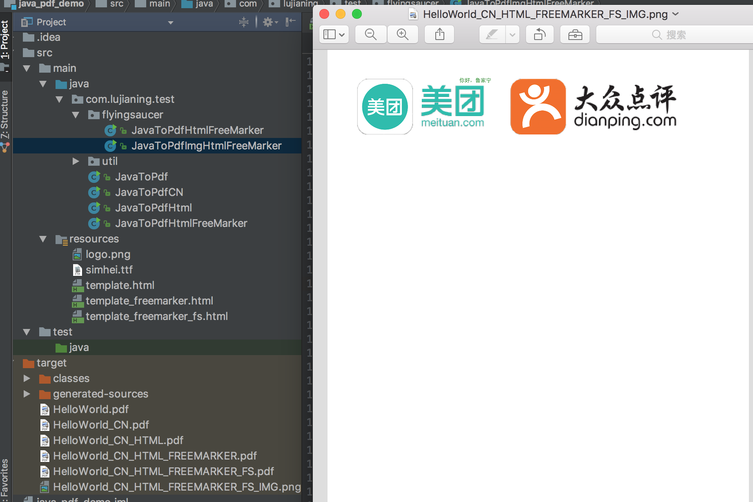Screen dimensions: 753x502
Task: Open the Favorites tool window tab
Action: tap(4, 480)
